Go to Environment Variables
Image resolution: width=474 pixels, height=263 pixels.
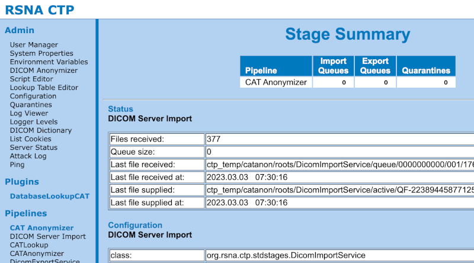(49, 62)
